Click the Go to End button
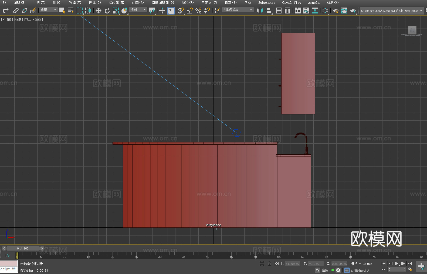Screen dimensions: 427x274 (x=410, y=263)
